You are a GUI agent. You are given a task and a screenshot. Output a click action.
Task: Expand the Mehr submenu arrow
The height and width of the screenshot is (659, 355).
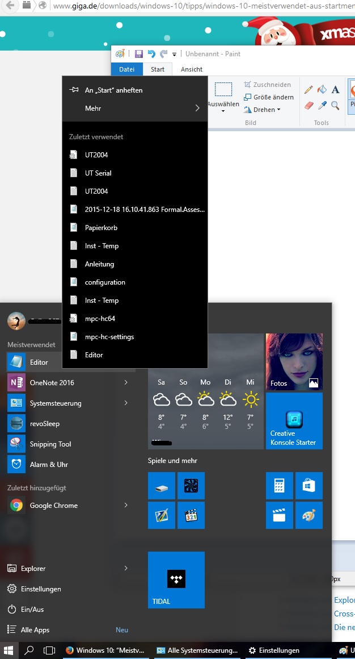pos(197,108)
